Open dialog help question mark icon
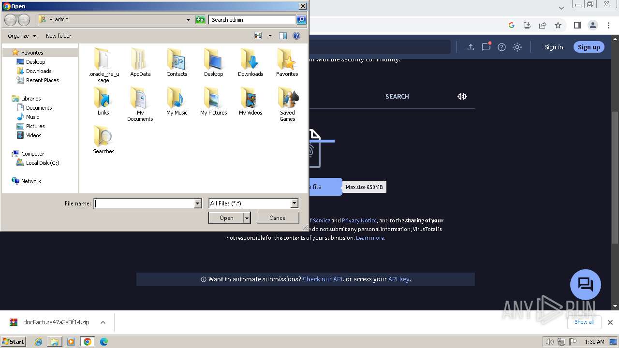The image size is (619, 348). 296,36
